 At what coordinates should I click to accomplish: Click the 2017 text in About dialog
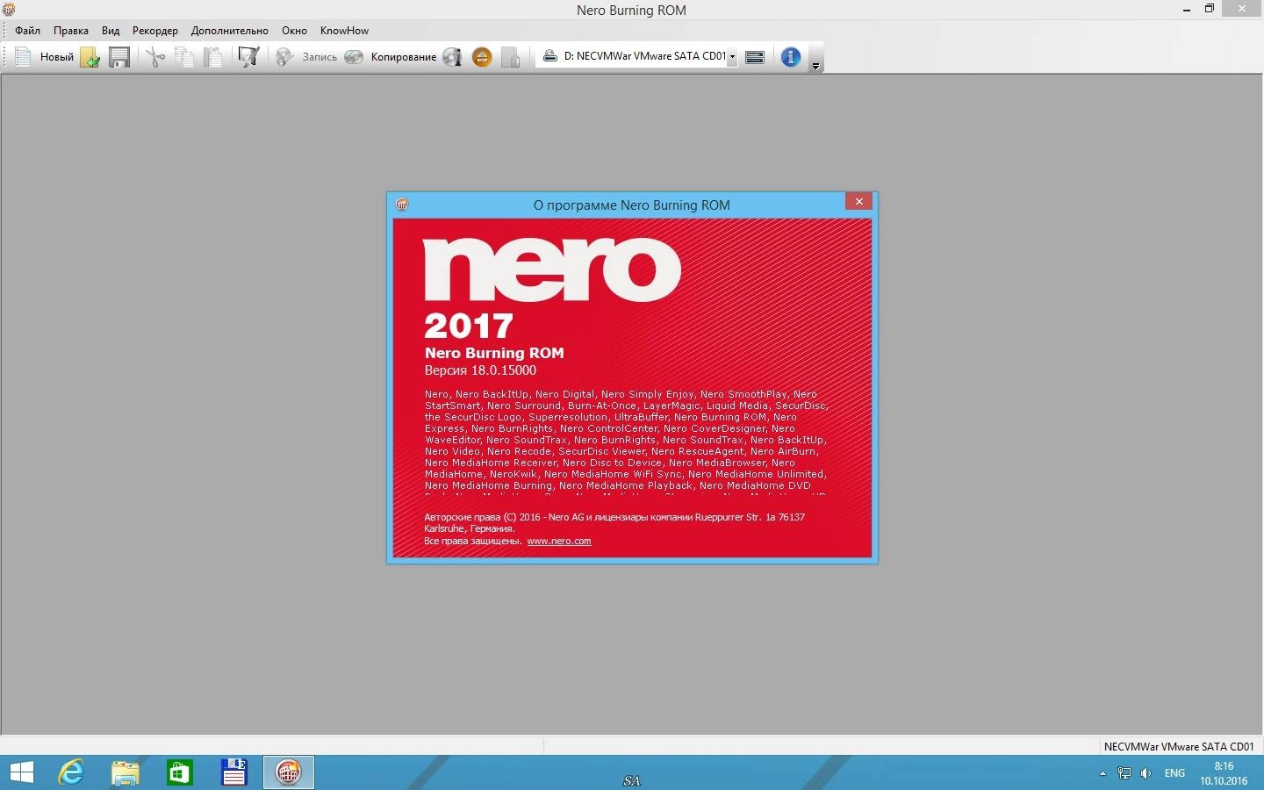click(x=469, y=326)
